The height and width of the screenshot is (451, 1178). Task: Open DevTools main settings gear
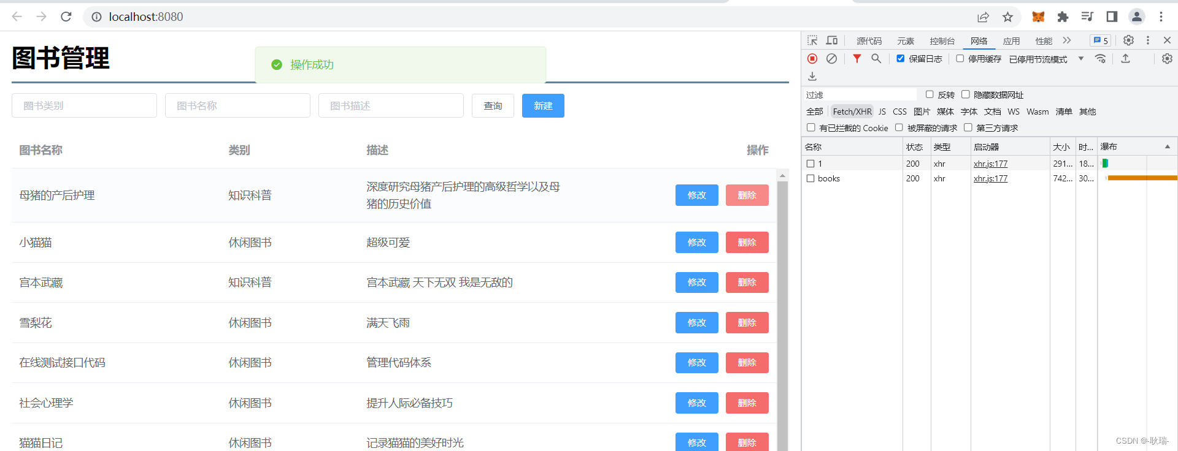point(1128,40)
